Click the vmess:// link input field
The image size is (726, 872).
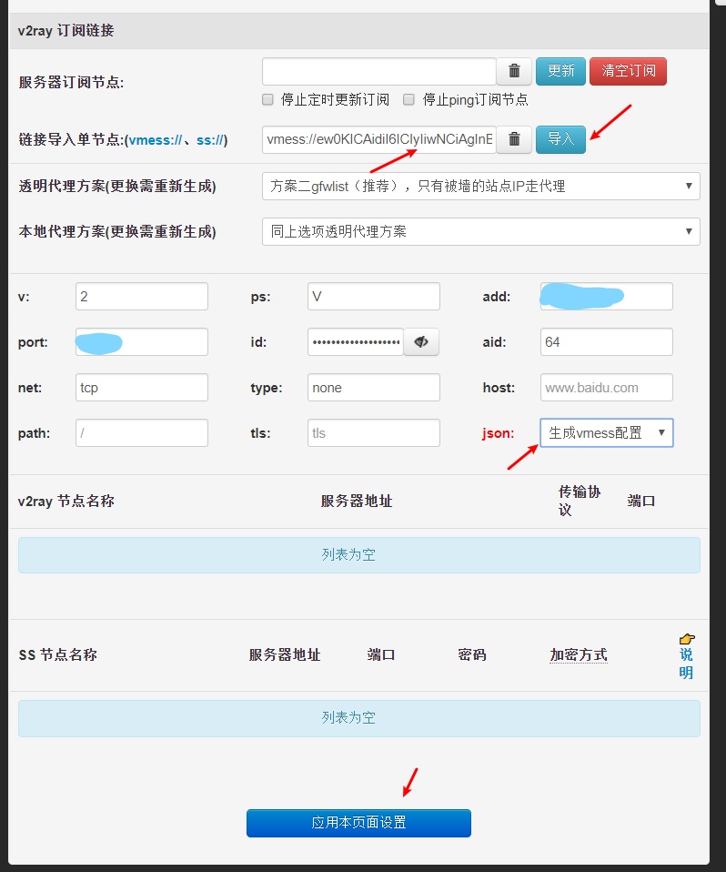click(378, 139)
